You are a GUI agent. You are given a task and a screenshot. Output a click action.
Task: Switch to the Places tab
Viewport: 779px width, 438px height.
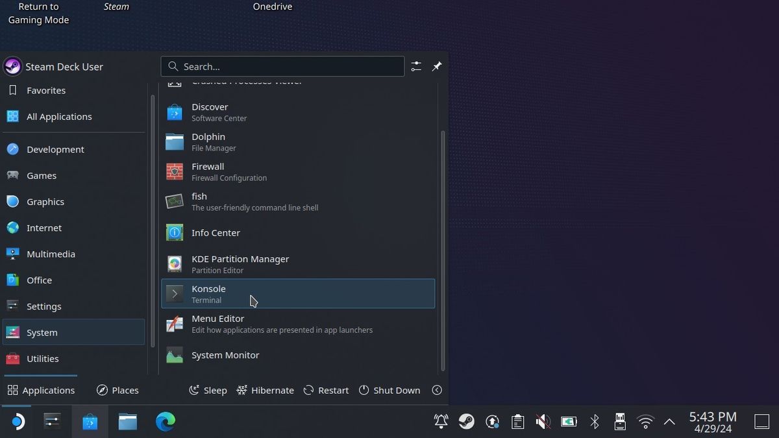117,390
